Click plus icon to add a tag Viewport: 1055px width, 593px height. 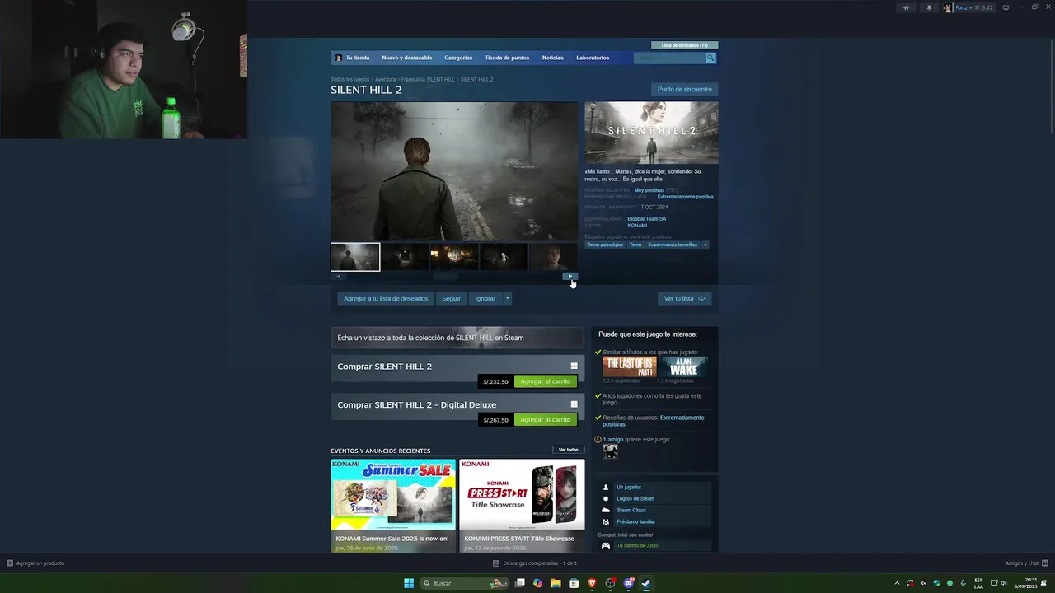(x=705, y=245)
